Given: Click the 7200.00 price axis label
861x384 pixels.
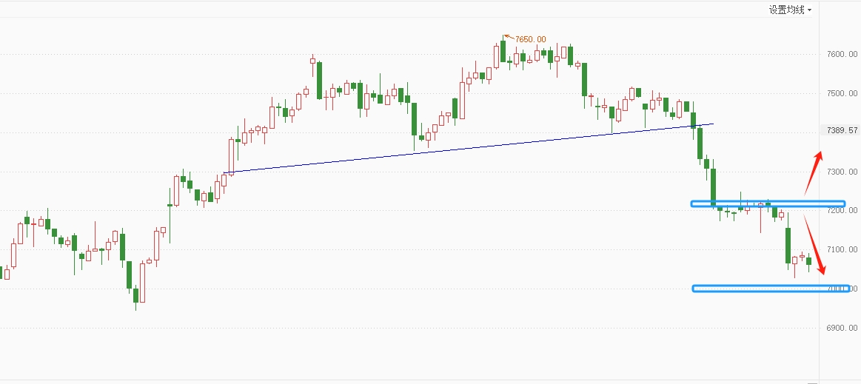Looking at the screenshot, I should pyautogui.click(x=842, y=211).
